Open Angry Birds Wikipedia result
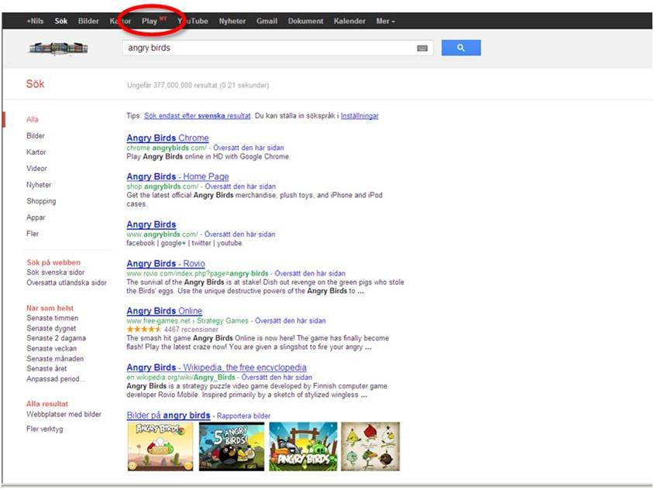The image size is (654, 489). [216, 368]
